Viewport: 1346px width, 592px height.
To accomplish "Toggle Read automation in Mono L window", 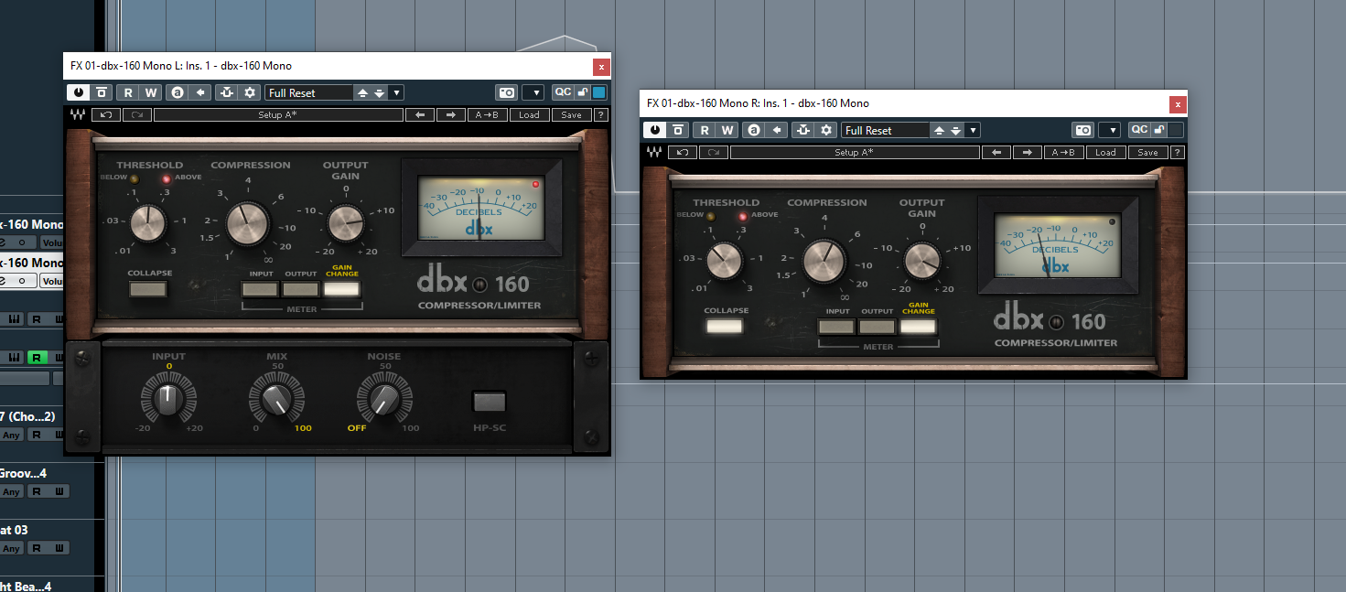I will [128, 92].
